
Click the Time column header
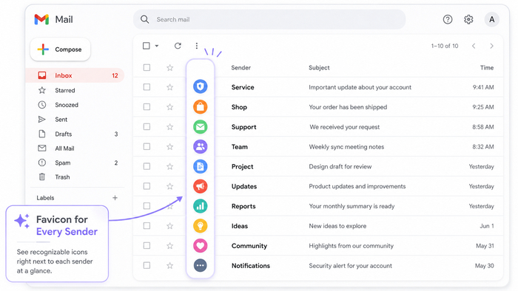pyautogui.click(x=487, y=67)
